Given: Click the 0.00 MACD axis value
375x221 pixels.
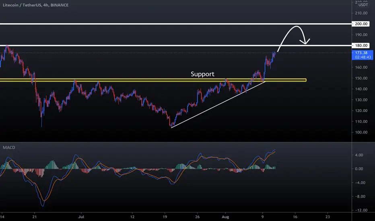Looking at the screenshot, I should point(359,169).
